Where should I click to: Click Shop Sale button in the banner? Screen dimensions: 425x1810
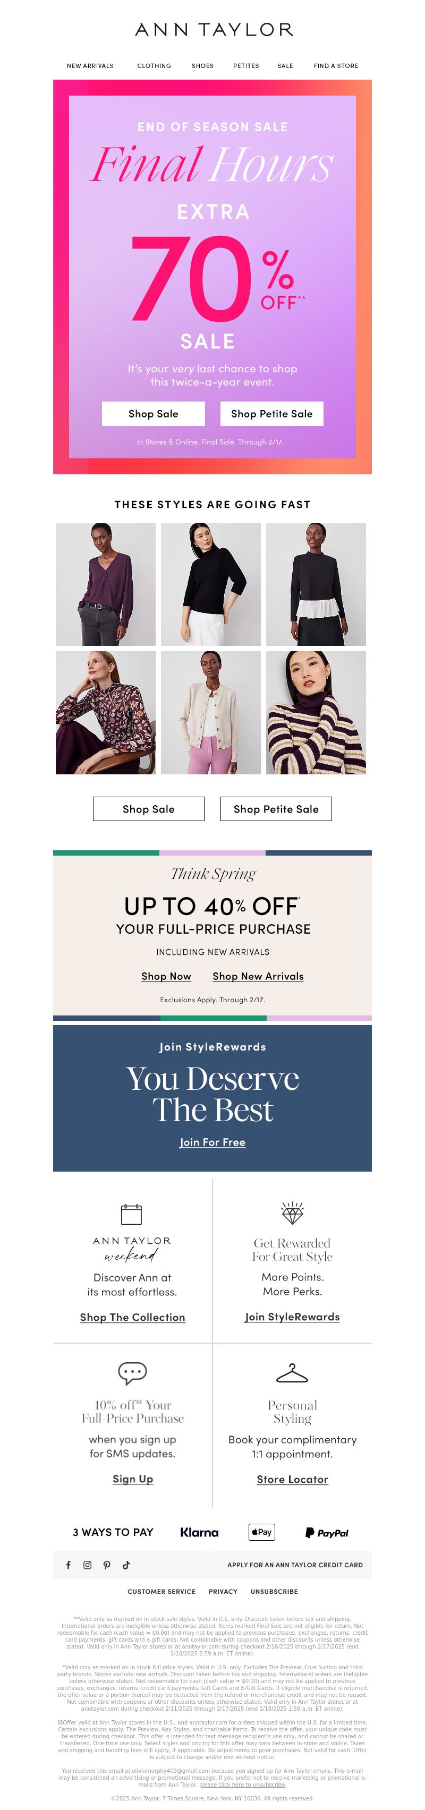pyautogui.click(x=153, y=414)
